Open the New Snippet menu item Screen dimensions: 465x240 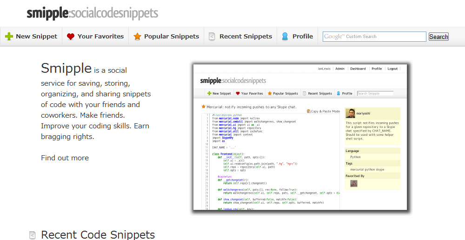click(x=31, y=37)
